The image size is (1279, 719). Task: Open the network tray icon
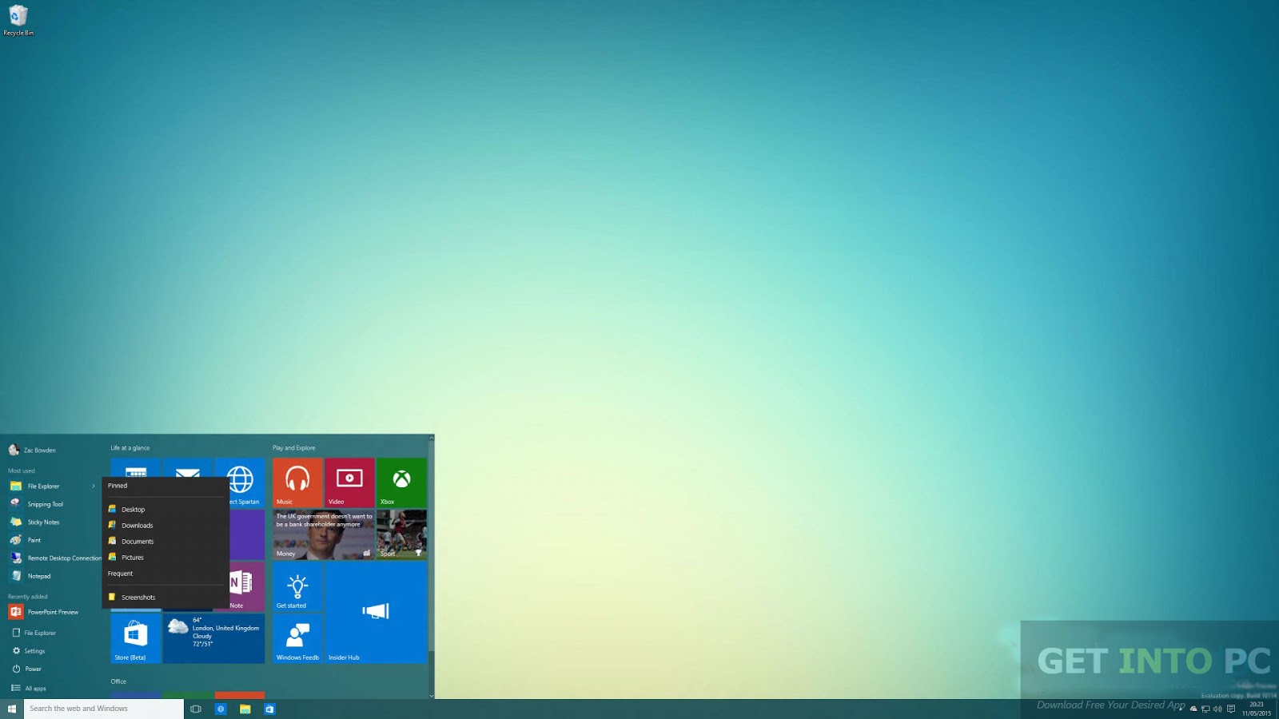(x=1205, y=709)
